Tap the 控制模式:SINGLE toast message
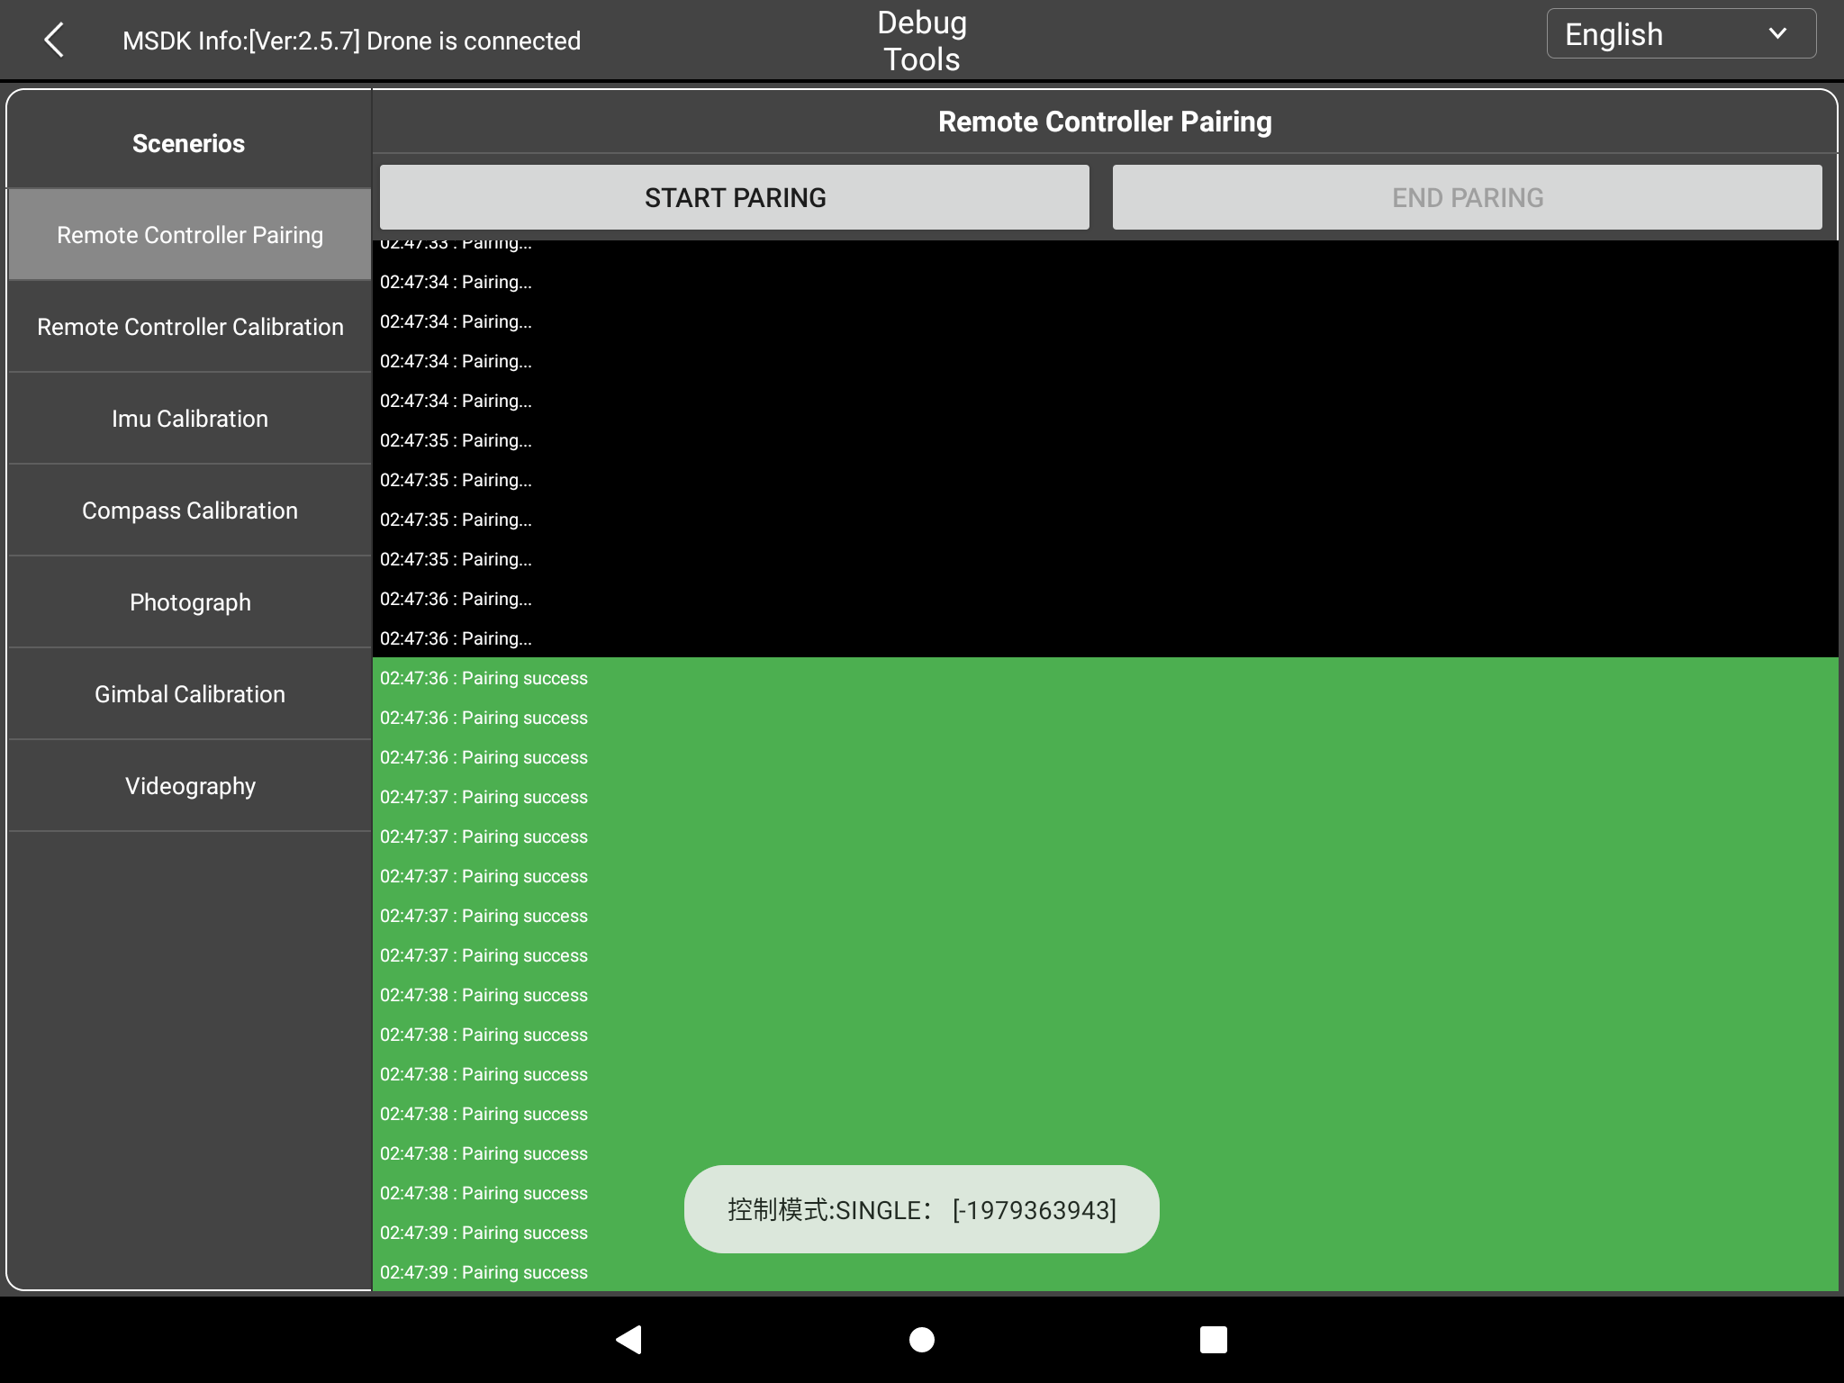The width and height of the screenshot is (1844, 1383). [922, 1209]
